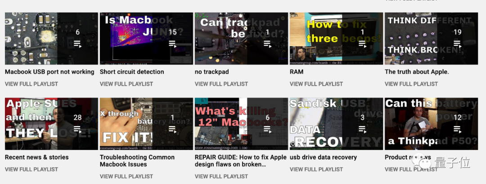Open the Macbook USB port not working thumbnail

pyautogui.click(x=51, y=38)
